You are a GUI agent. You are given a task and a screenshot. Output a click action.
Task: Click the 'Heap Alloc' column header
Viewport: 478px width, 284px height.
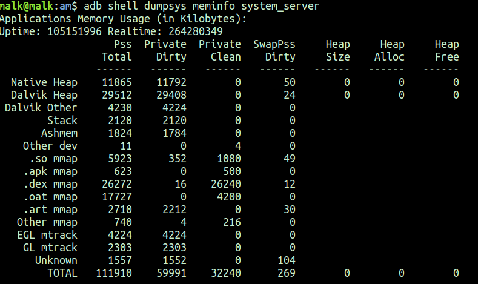390,51
